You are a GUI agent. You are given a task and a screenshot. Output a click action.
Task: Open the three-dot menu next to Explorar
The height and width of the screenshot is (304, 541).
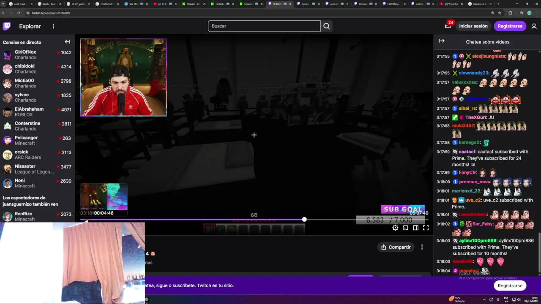53,26
